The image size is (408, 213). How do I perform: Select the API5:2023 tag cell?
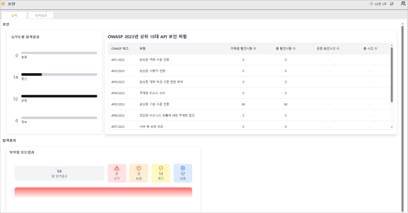tap(118, 104)
